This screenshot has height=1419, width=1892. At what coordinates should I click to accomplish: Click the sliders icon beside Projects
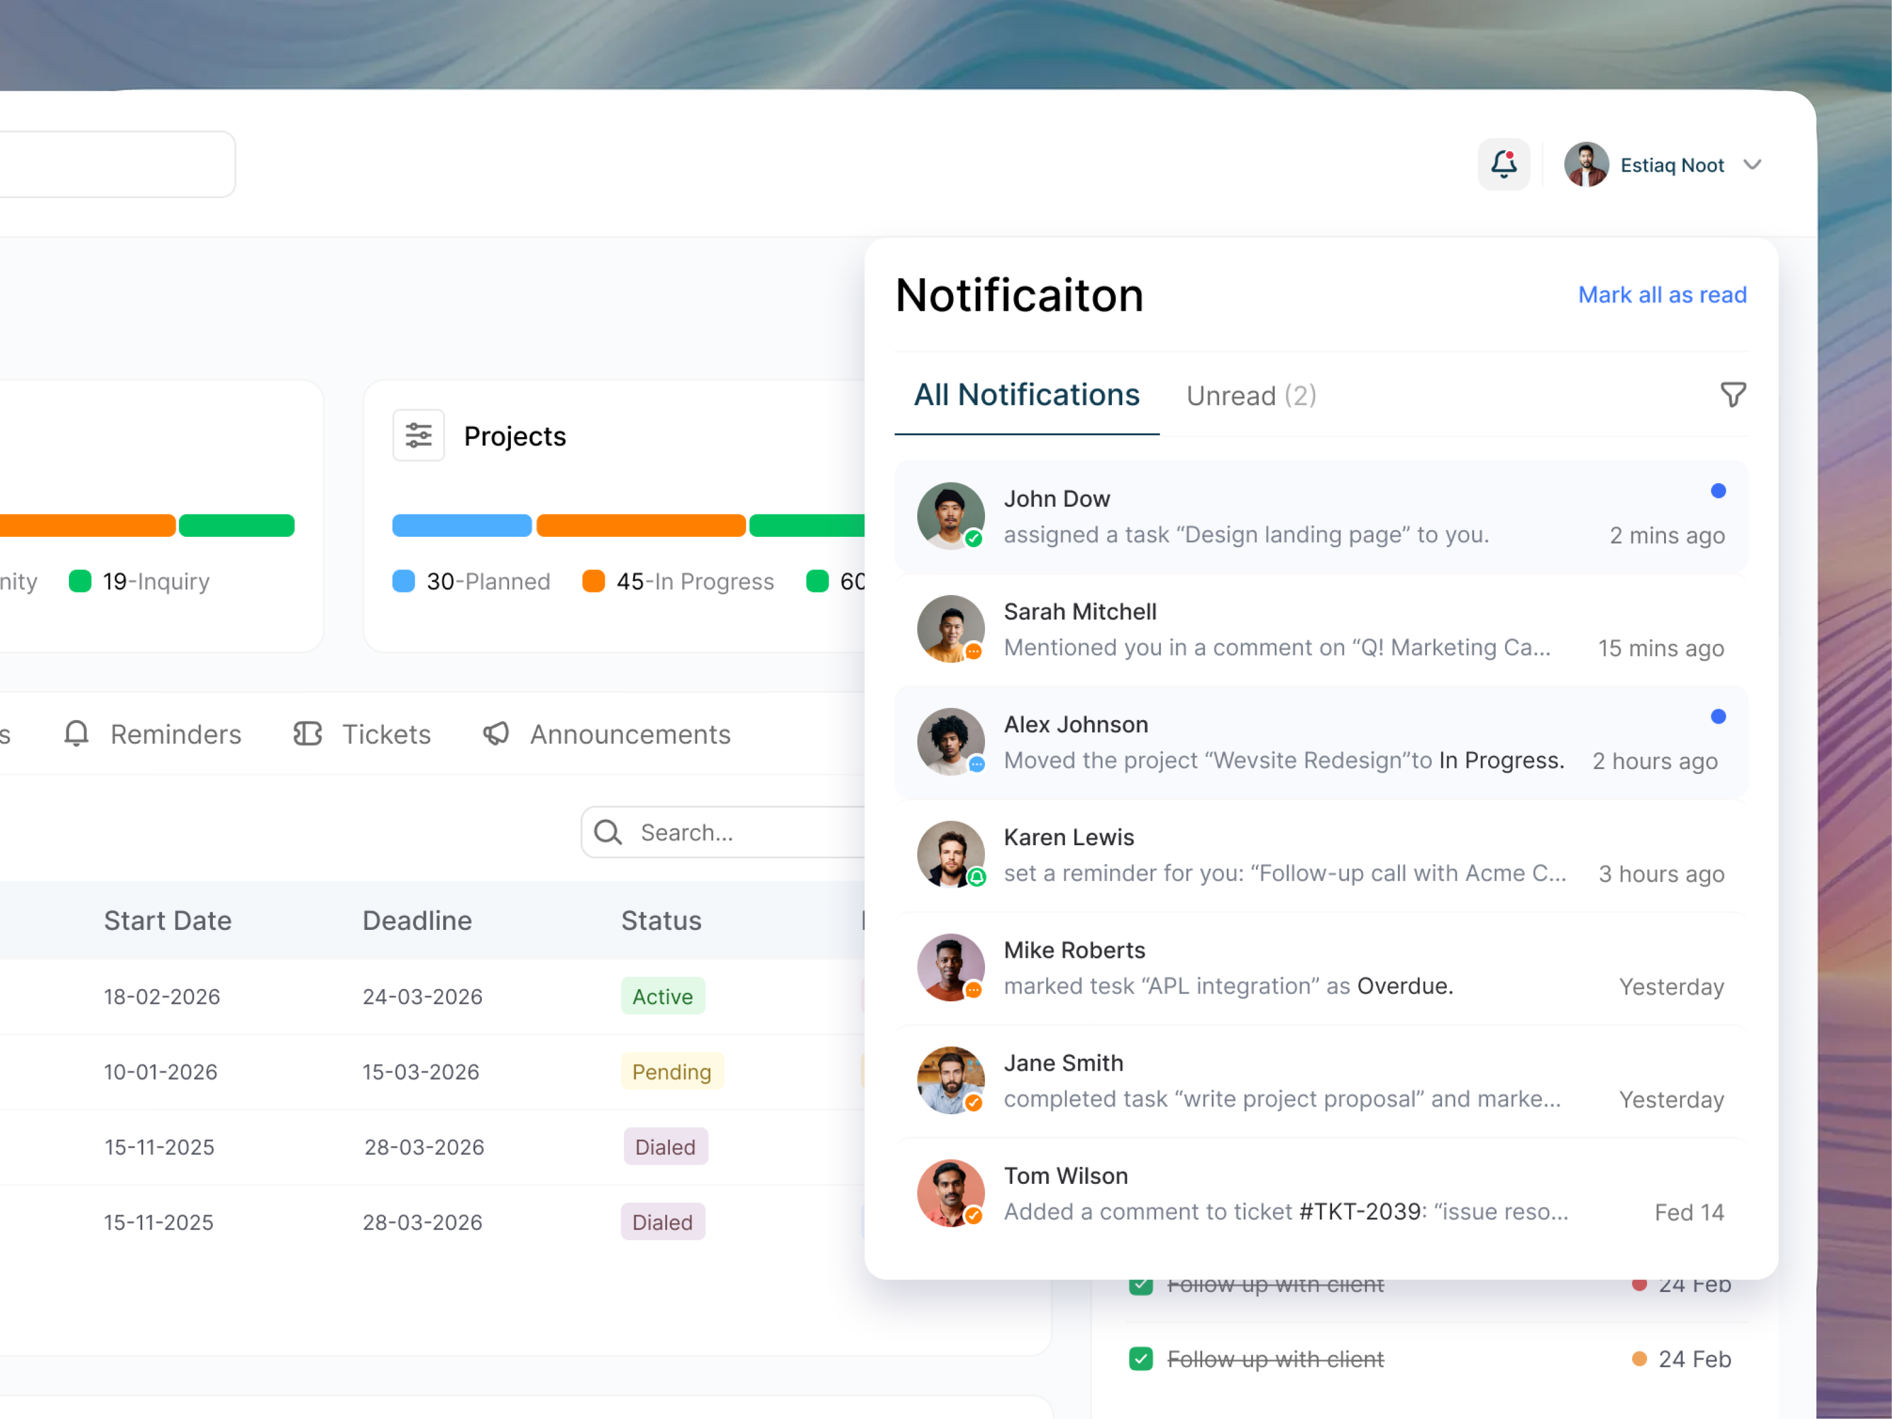418,435
